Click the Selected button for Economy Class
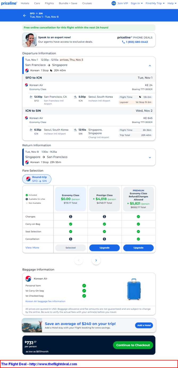The width and height of the screenshot is (178, 368). click(x=70, y=248)
